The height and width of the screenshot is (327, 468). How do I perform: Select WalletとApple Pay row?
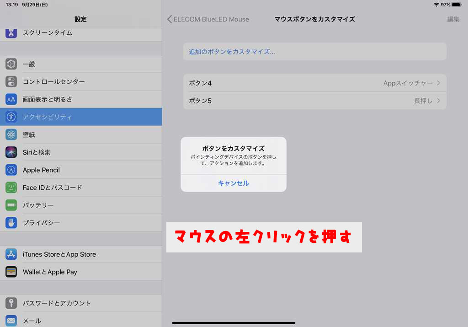(x=81, y=272)
